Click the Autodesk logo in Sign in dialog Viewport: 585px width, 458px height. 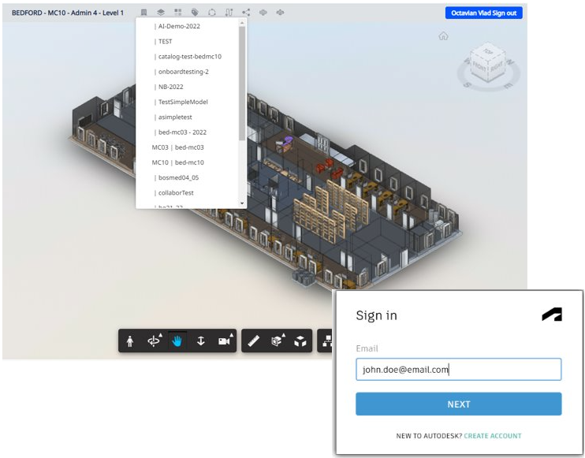pos(552,315)
